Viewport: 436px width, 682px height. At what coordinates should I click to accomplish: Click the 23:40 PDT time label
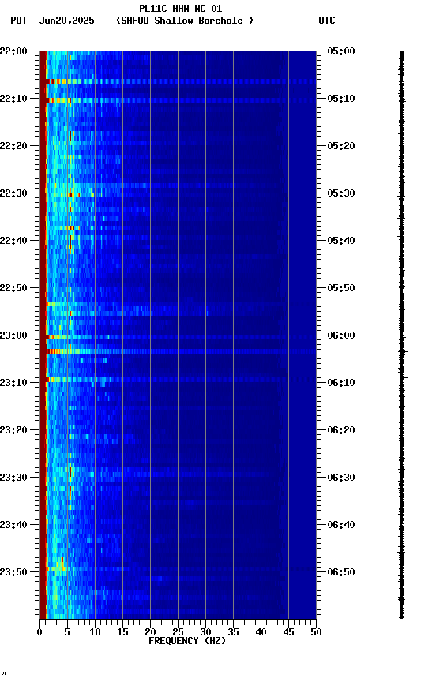[x=13, y=525]
